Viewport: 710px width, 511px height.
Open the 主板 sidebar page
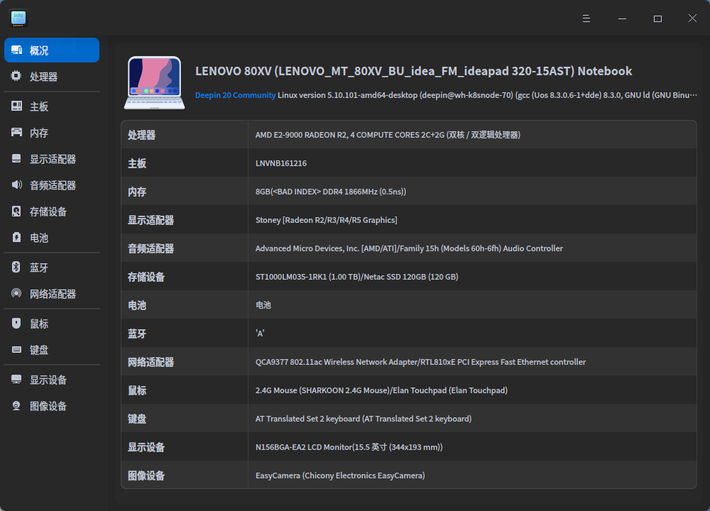[52, 106]
